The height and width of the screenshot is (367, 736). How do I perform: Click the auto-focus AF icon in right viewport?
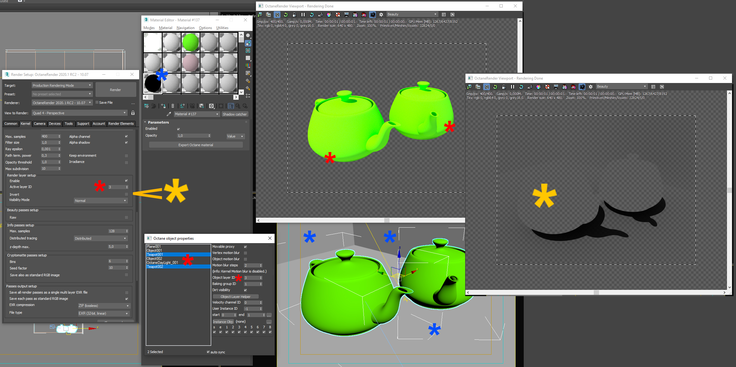[x=530, y=87]
